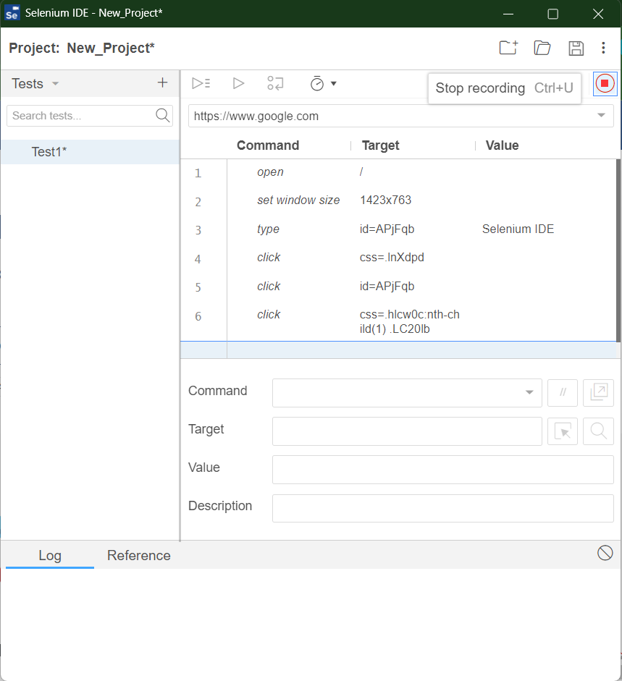
Task: Select the Test1* test
Action: [90, 151]
